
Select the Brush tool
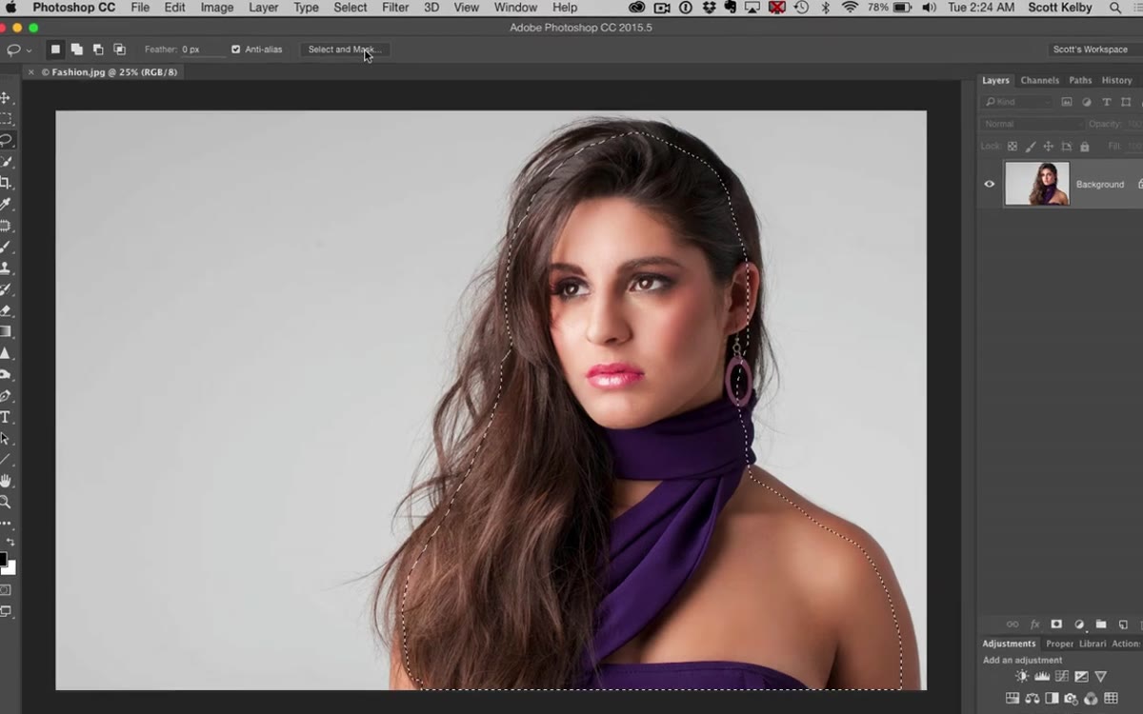[6, 247]
